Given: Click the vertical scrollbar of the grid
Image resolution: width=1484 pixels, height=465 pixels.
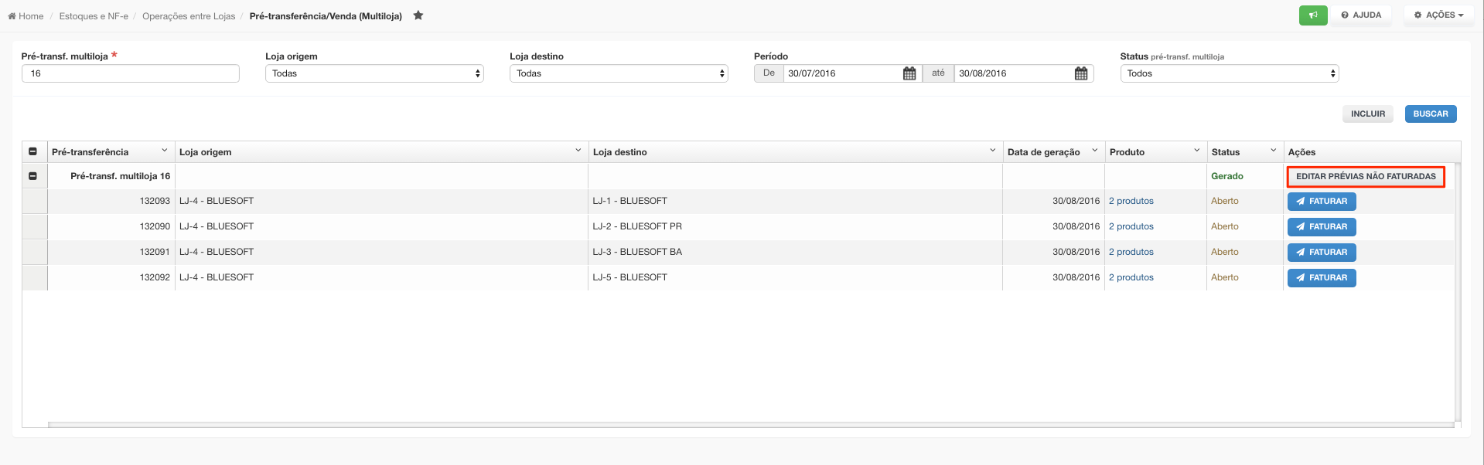Looking at the screenshot, I should [x=1458, y=292].
